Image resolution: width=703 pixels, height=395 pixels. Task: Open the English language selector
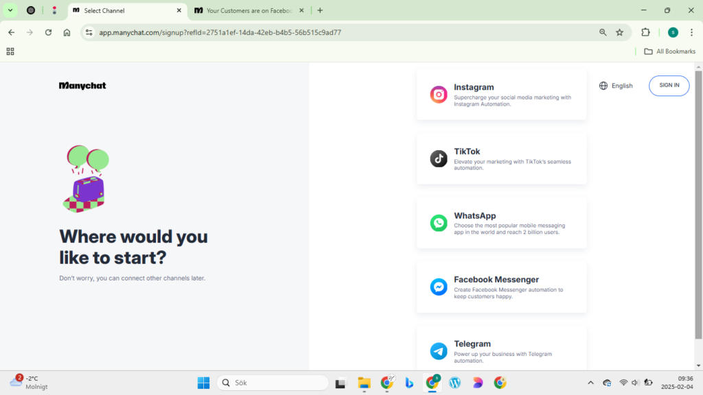click(x=616, y=86)
